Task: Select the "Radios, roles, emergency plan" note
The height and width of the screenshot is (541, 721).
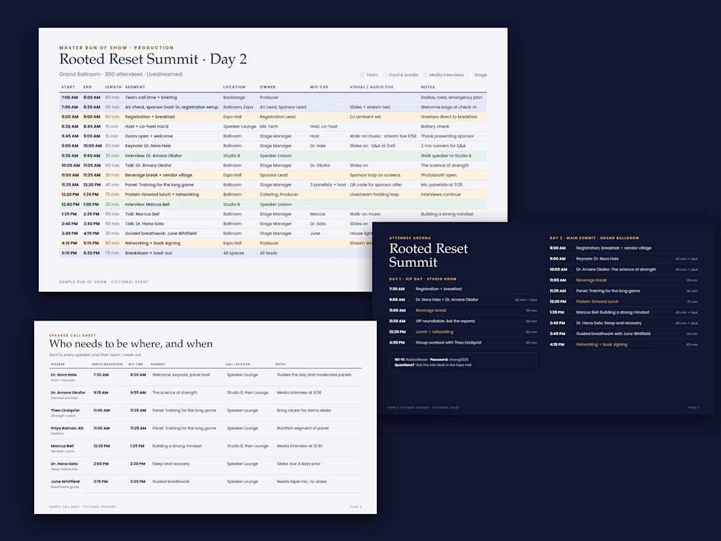Action: coord(452,98)
